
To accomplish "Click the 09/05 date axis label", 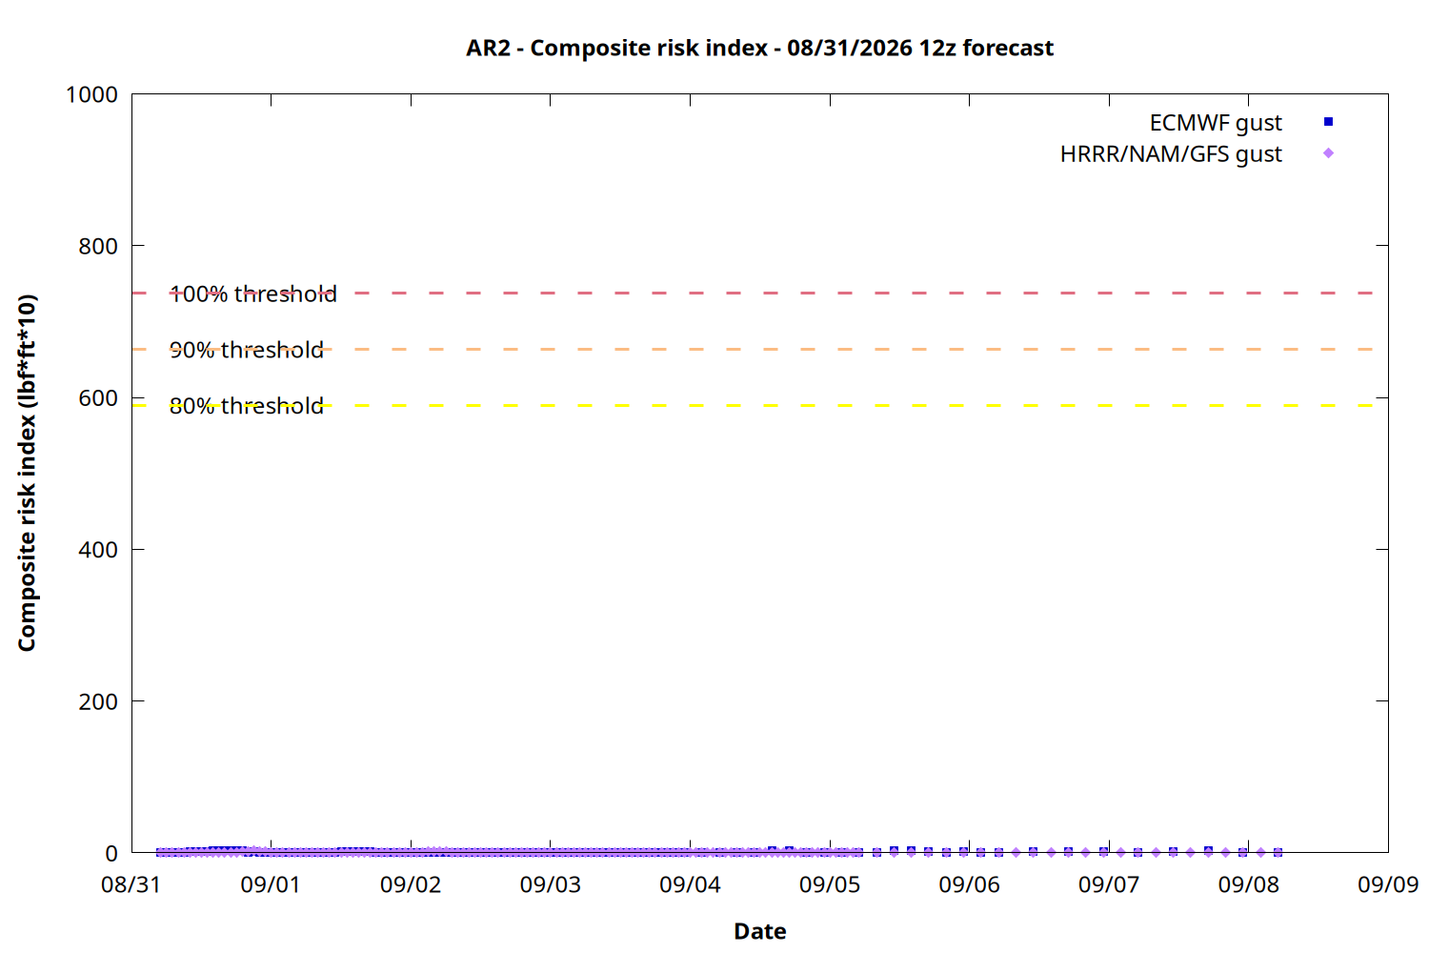I will point(830,884).
